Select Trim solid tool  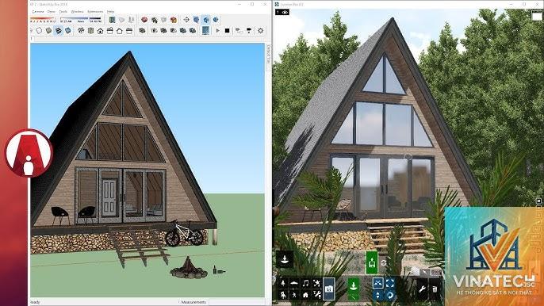183,31
